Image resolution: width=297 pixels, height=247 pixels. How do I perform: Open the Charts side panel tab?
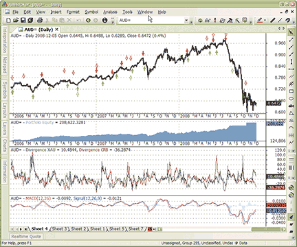coord(5,146)
